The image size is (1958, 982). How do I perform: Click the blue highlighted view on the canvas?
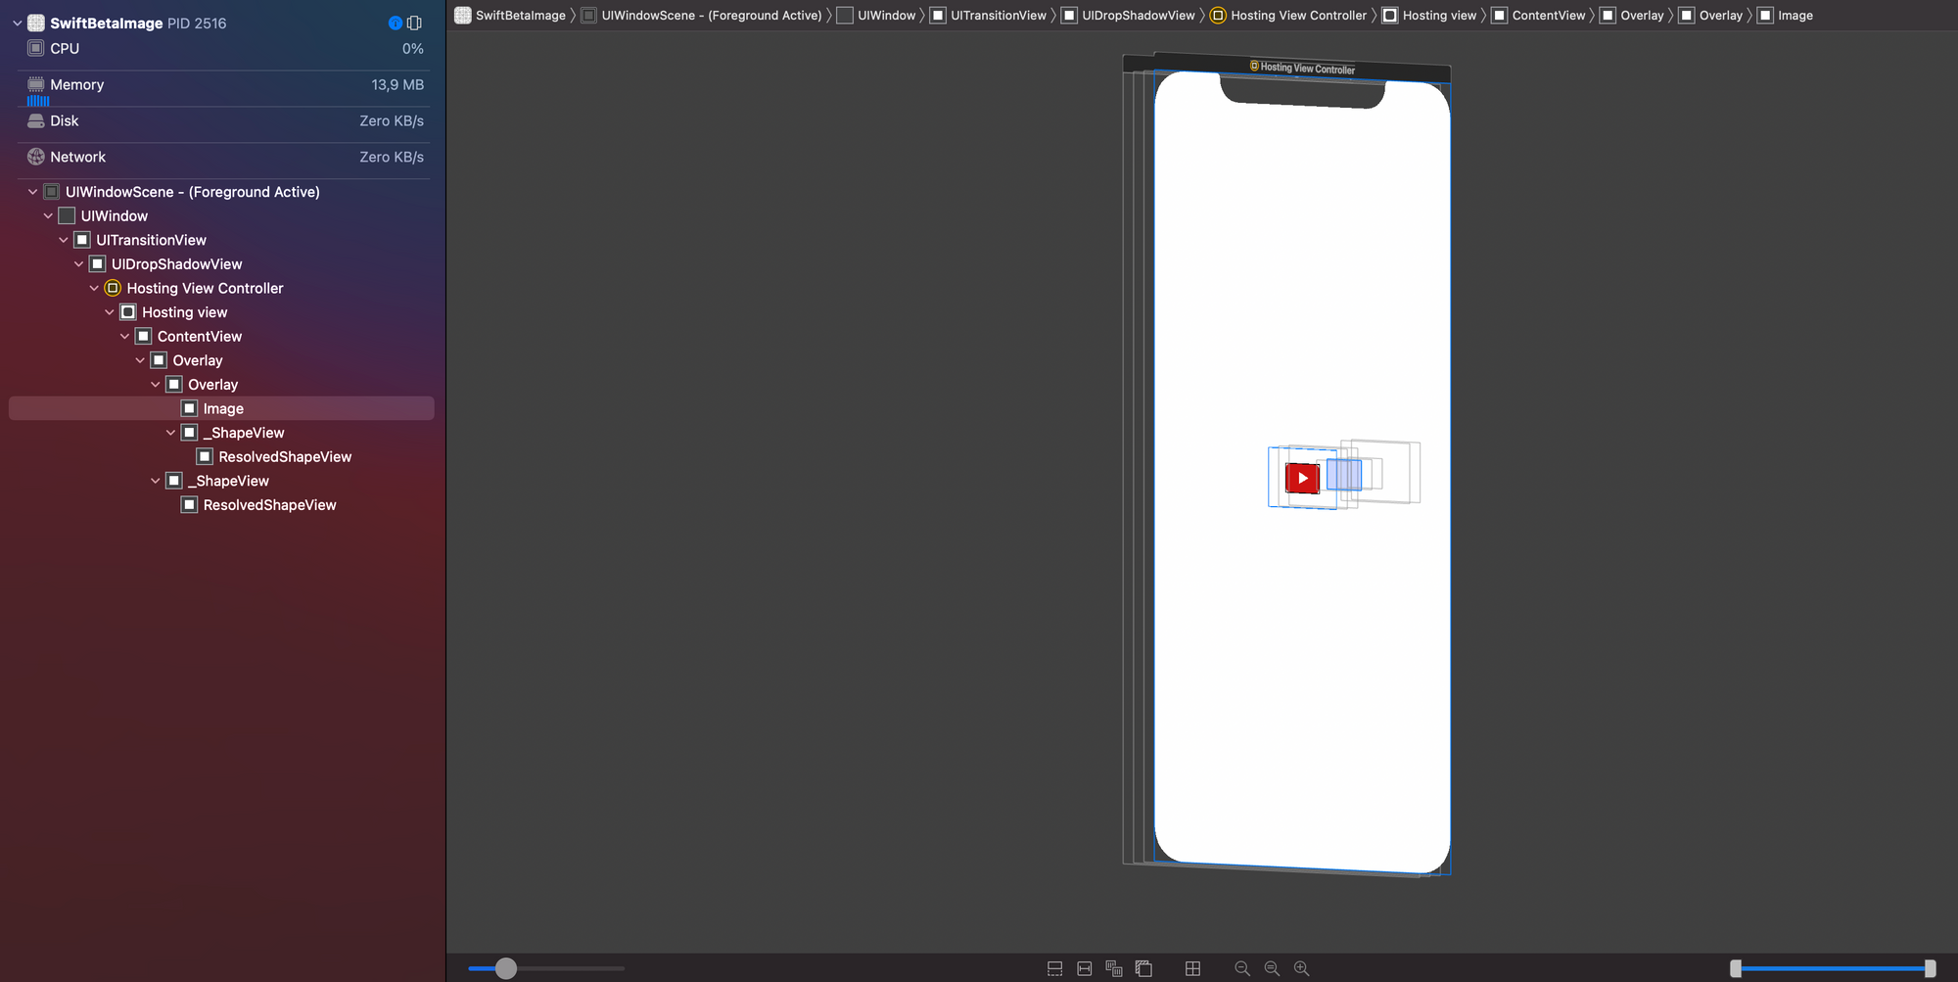tap(1344, 475)
